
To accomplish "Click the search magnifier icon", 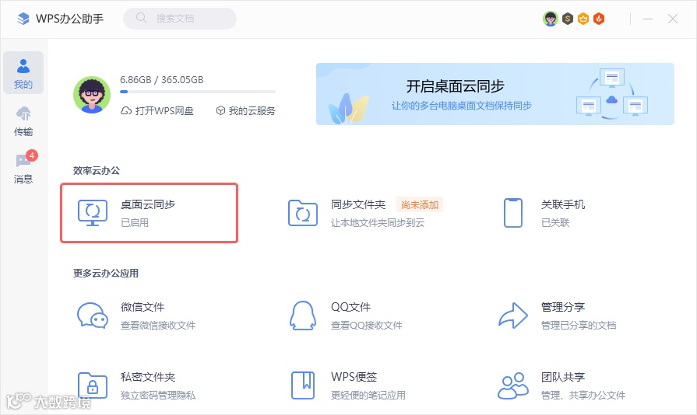I will coord(142,18).
